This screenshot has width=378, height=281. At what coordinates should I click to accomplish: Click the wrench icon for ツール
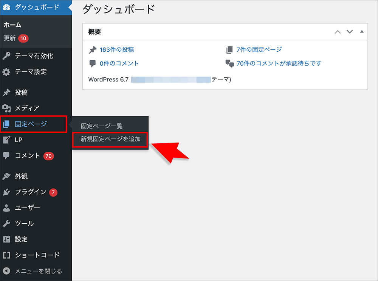(x=6, y=224)
